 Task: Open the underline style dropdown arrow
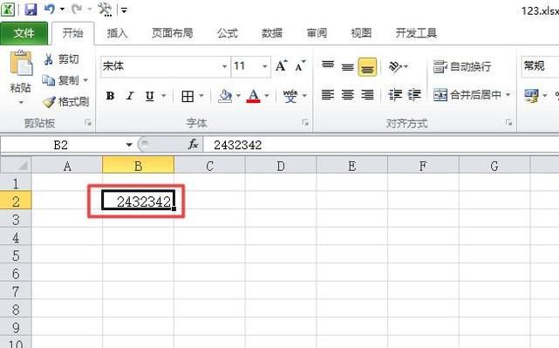pos(164,96)
